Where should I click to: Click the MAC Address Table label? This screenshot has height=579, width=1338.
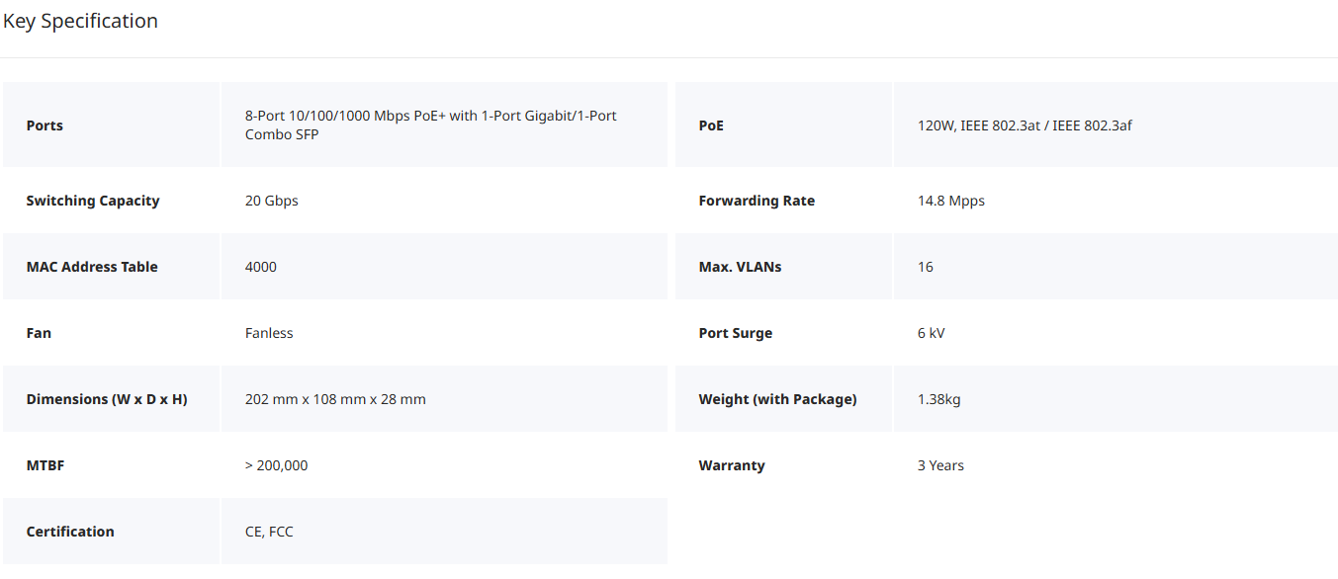coord(92,267)
